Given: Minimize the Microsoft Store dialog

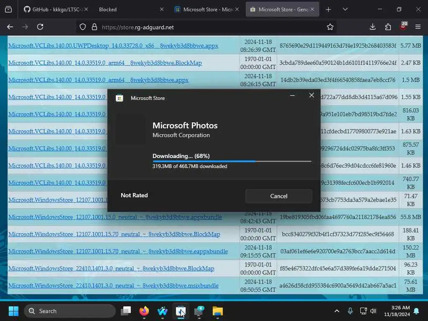Looking at the screenshot, I should point(292,96).
